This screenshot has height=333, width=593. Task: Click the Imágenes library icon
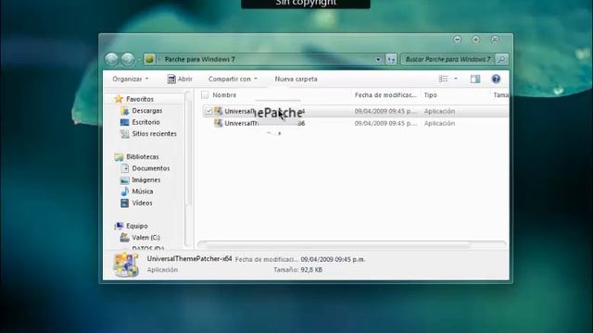coord(124,180)
